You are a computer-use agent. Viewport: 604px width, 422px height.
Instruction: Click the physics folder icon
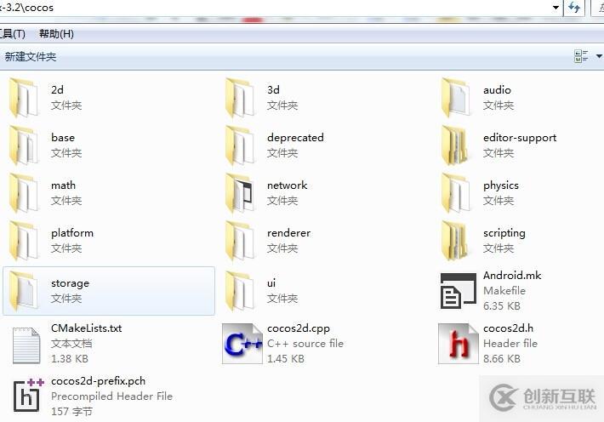pyautogui.click(x=456, y=192)
